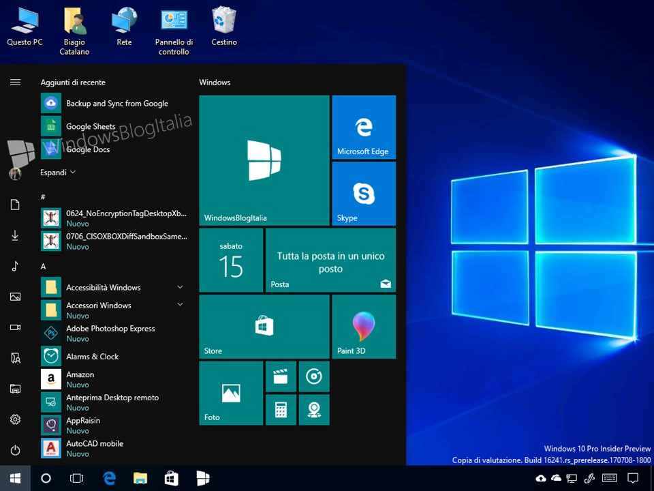Open the Groove Music small tile
This screenshot has width=654, height=491.
coord(314,376)
